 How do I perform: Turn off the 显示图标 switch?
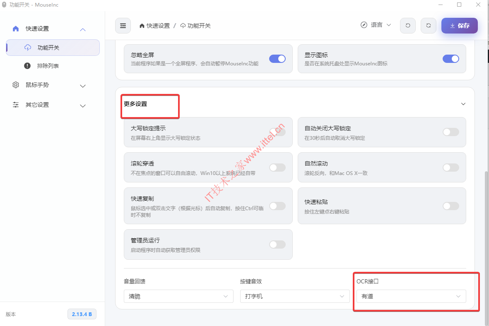(450, 59)
